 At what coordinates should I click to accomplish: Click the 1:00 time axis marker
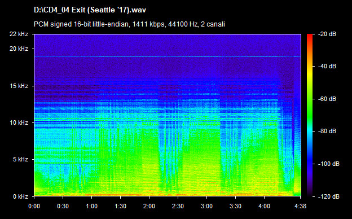pyautogui.click(x=91, y=206)
